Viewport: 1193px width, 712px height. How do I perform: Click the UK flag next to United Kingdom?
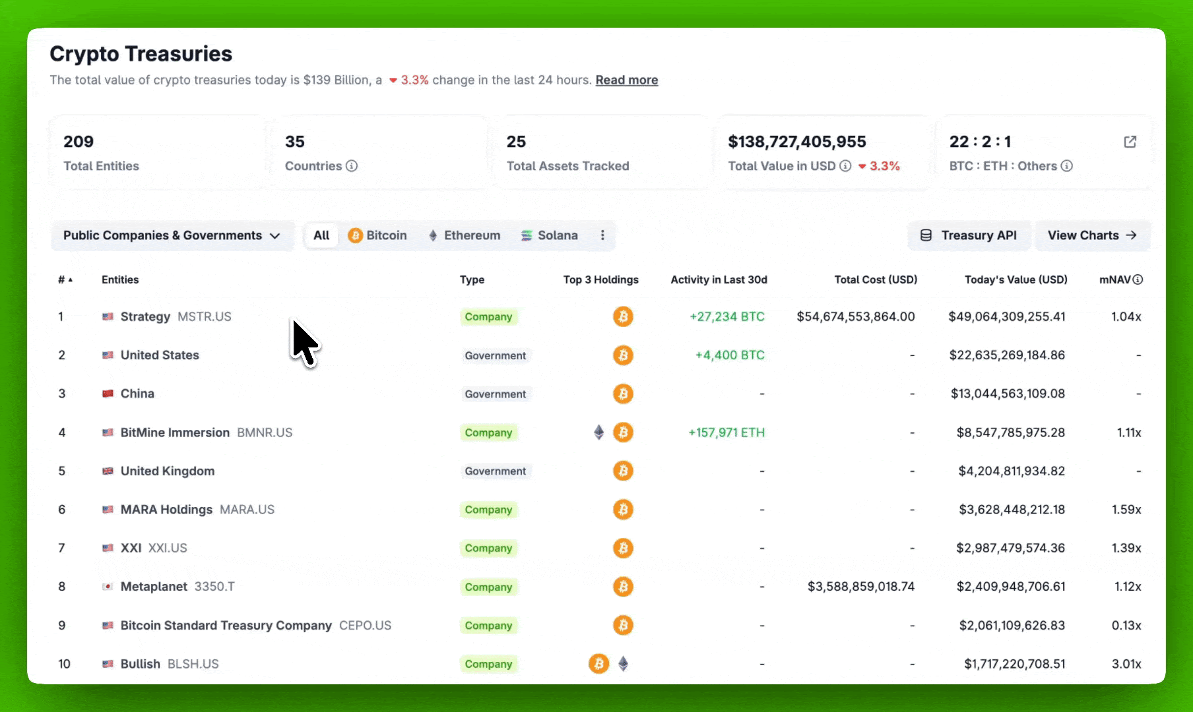click(x=108, y=471)
